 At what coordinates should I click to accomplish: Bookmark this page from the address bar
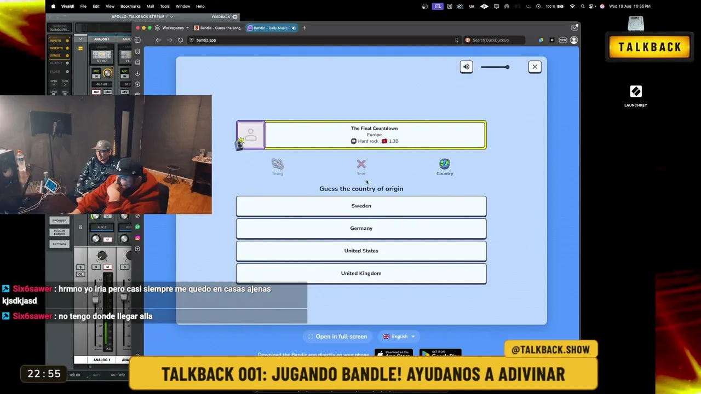pos(456,40)
